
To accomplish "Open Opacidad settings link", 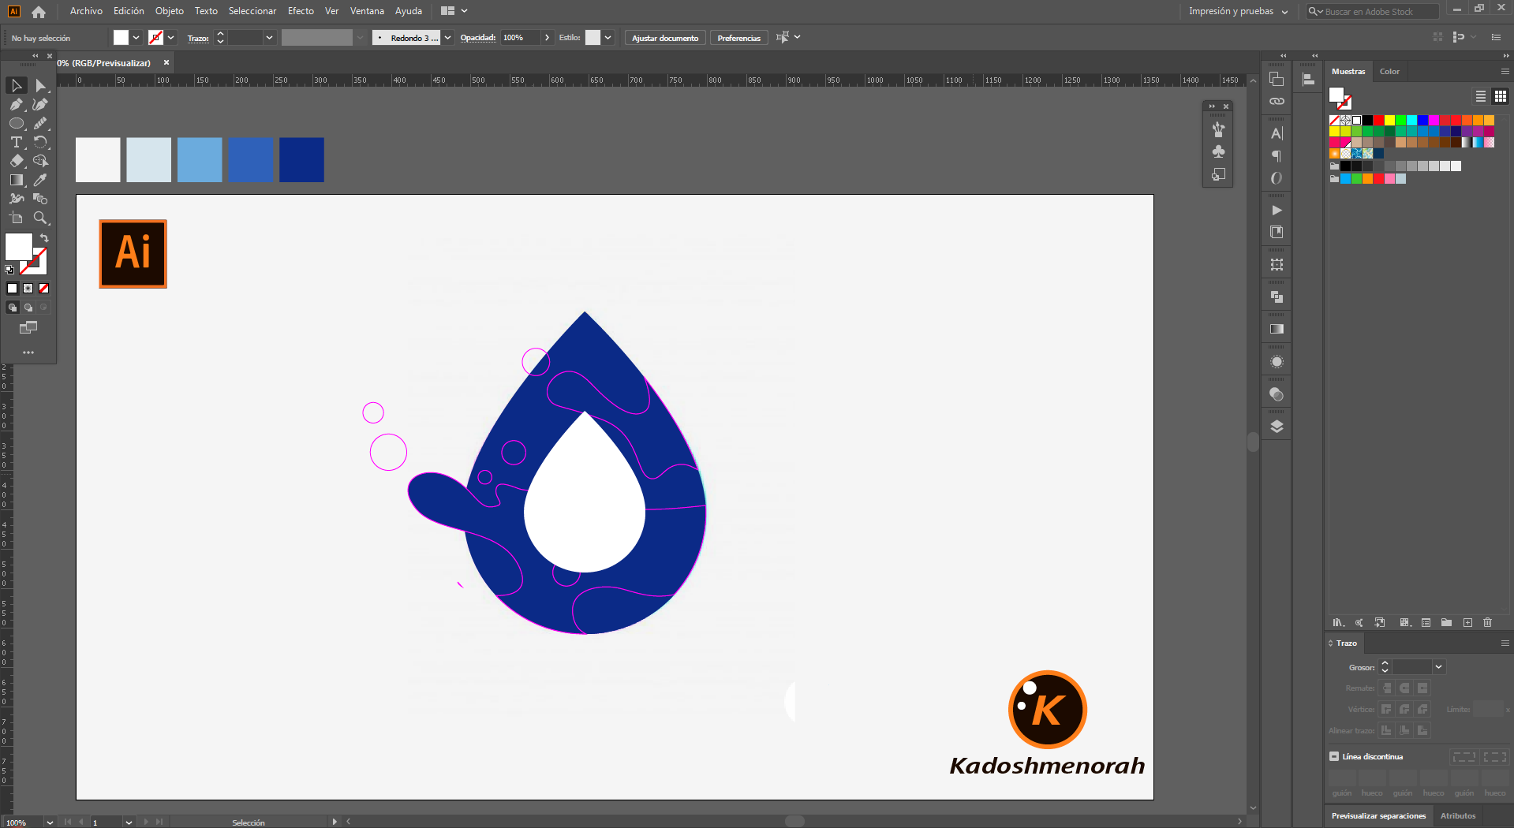I will (x=478, y=37).
